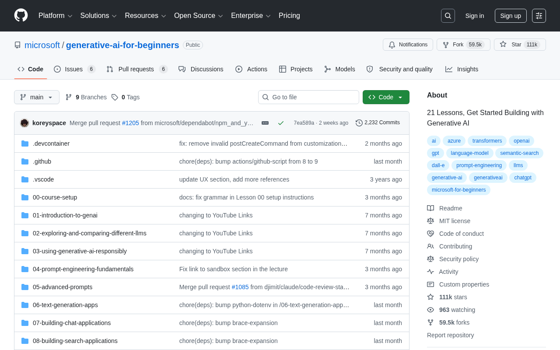Click koreyspace avatar thumbnail

[24, 123]
